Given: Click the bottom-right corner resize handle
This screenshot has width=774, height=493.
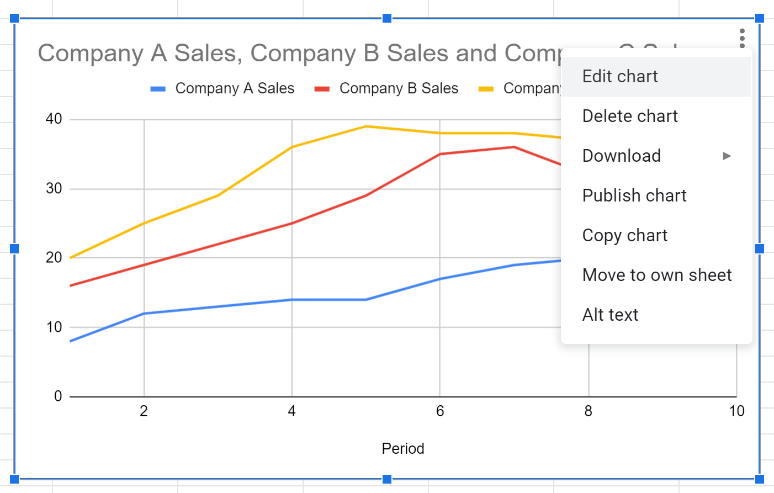Looking at the screenshot, I should (x=760, y=479).
